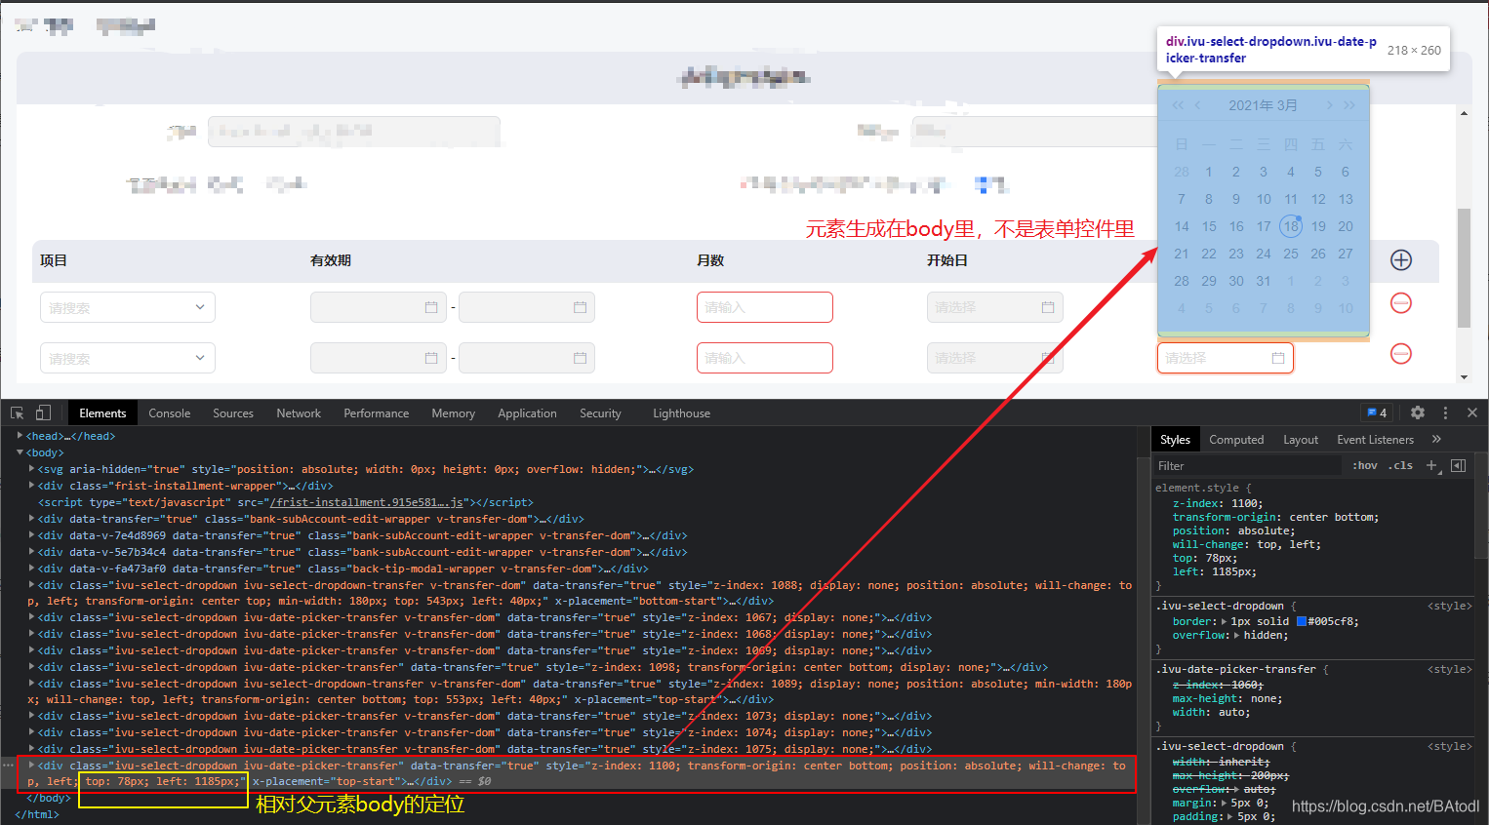Expand the back-tip-modal-wrapper div node
1489x825 pixels.
coord(32,569)
